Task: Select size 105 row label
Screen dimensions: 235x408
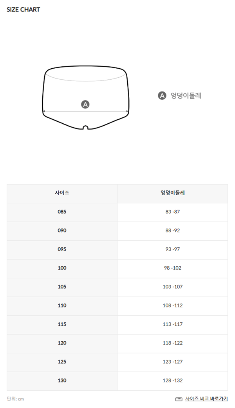Action: (x=62, y=287)
